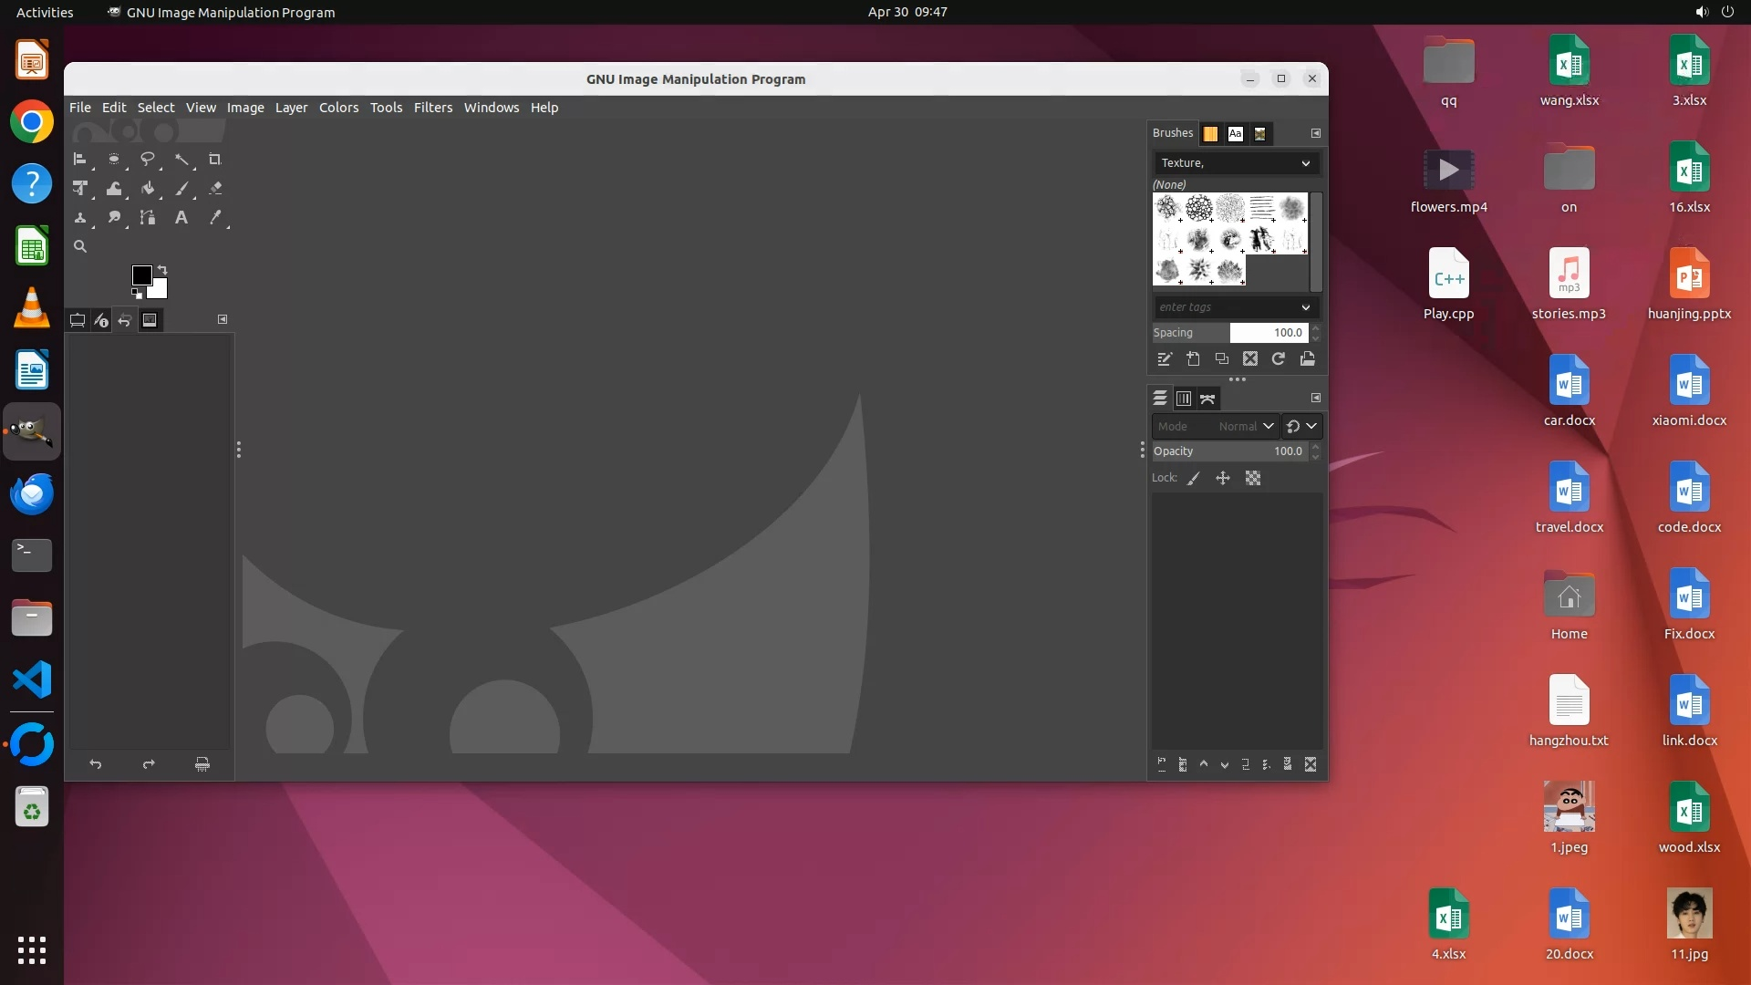Expand the Texture brush filter dropdown
1751x985 pixels.
pos(1305,163)
